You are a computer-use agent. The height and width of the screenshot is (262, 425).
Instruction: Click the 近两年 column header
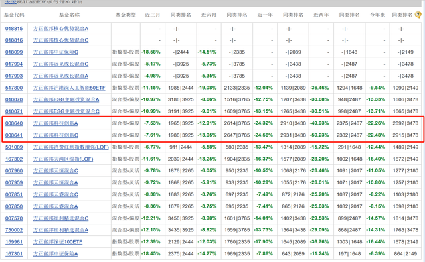[321, 15]
